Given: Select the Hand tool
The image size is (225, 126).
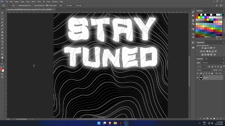Looking at the screenshot, I should pos(2,57).
